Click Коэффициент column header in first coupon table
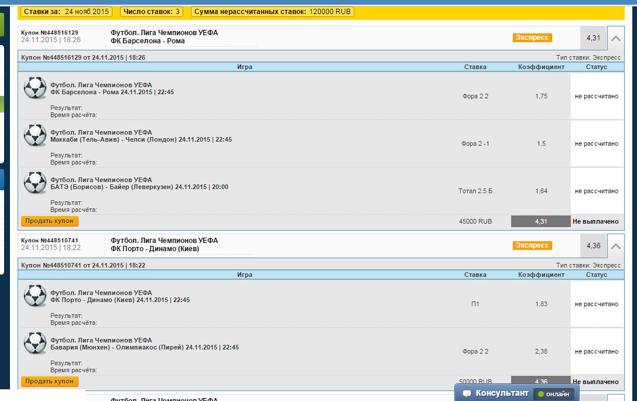637x401 pixels. pos(541,67)
